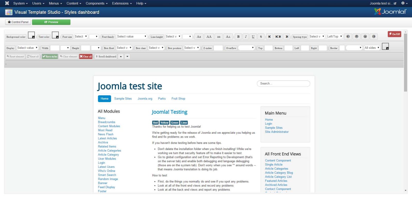Click the Z-index input field

point(218,48)
